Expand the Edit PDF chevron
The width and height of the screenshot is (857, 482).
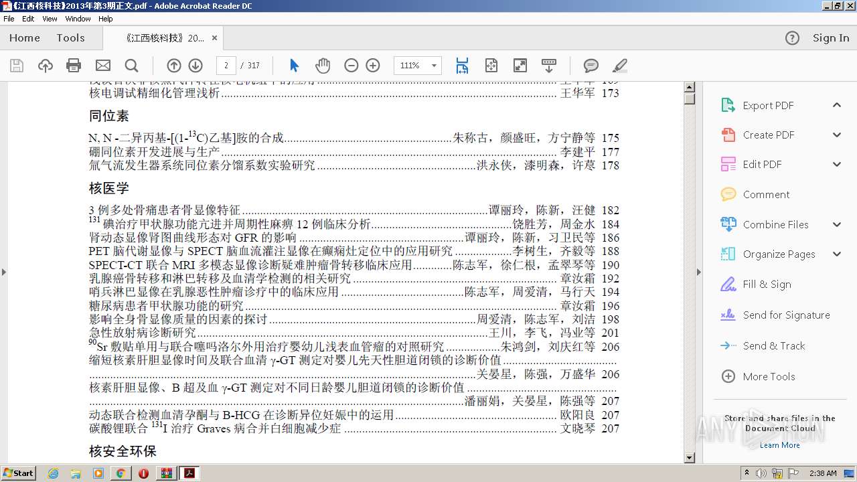coord(837,164)
